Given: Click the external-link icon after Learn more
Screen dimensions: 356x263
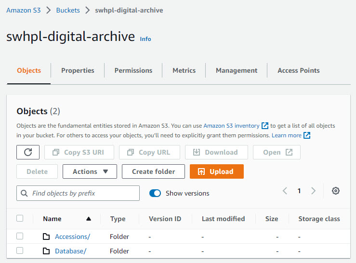Looking at the screenshot, I should [x=307, y=135].
